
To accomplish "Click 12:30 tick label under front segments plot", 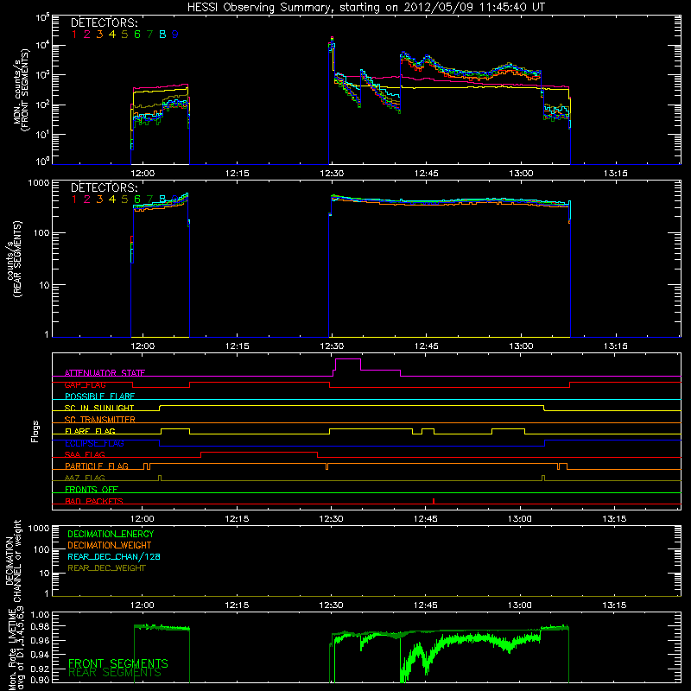I will pos(332,174).
